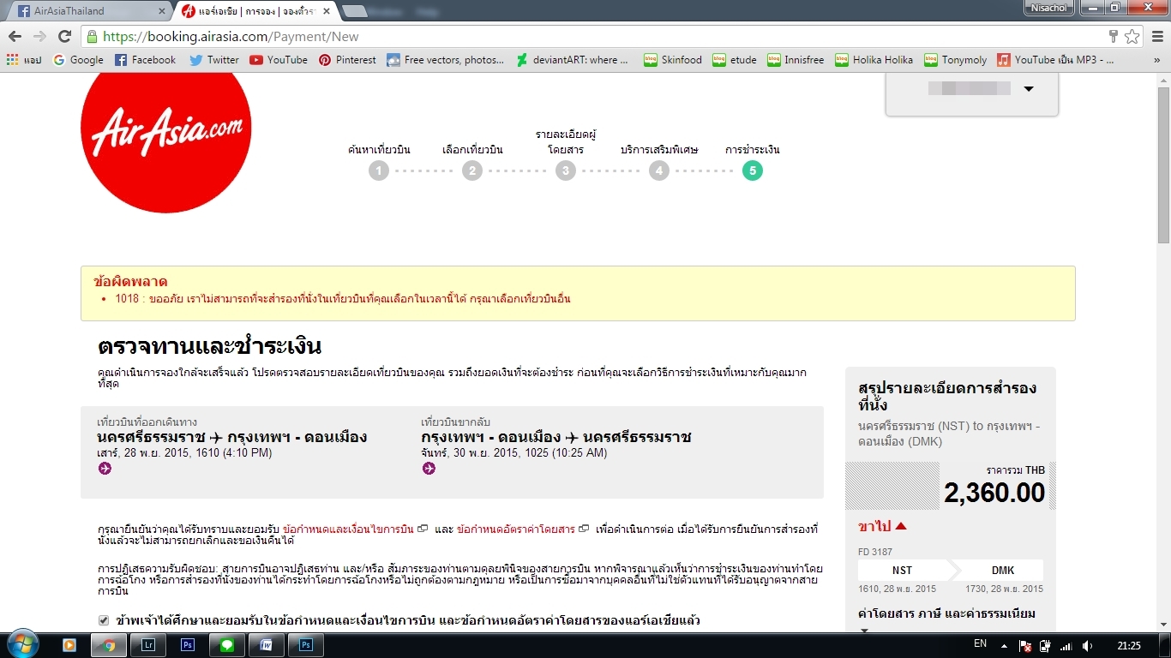Close the AirAsia booking tab
Screen dimensions: 1171x658
[x=326, y=11]
